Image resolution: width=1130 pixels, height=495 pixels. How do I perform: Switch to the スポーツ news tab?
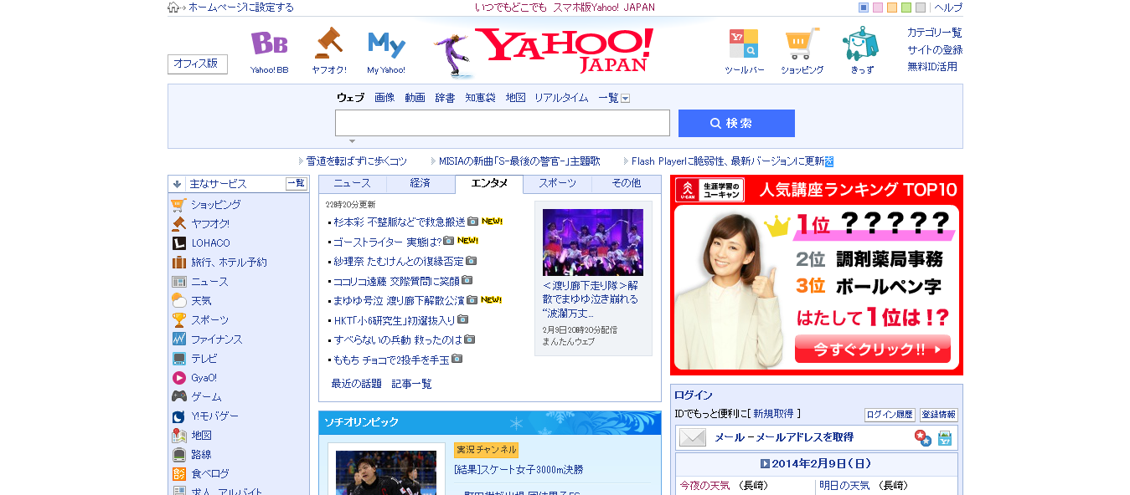(x=557, y=184)
